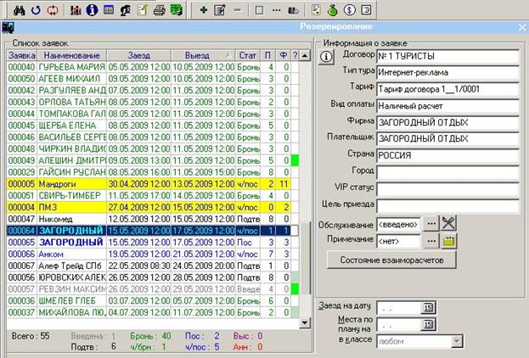Viewport: 529px width, 358px height.
Task: Click the info button beside Договор field
Action: 326,58
